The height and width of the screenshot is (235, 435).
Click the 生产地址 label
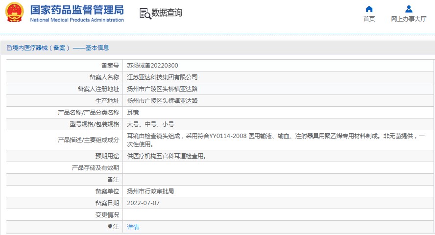[107, 100]
